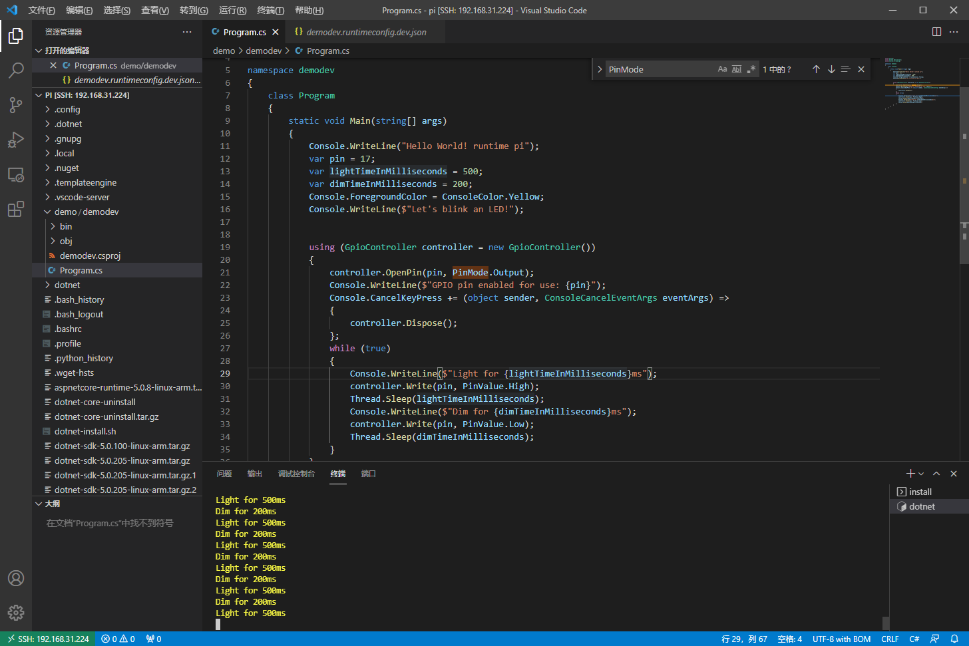Open the Search view icon

click(16, 70)
